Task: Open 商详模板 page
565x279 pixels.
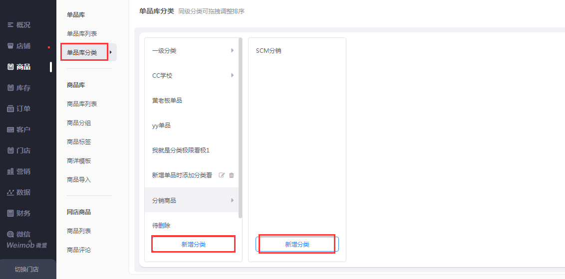Action: 79,161
